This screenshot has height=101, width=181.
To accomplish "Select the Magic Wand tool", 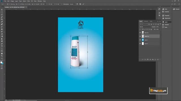I will tap(2, 17).
